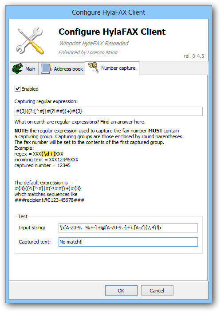Screen dimensions: 221x312
Task: Click the 'Enhanced by Lorenzo Monti' text
Action: tap(88, 52)
